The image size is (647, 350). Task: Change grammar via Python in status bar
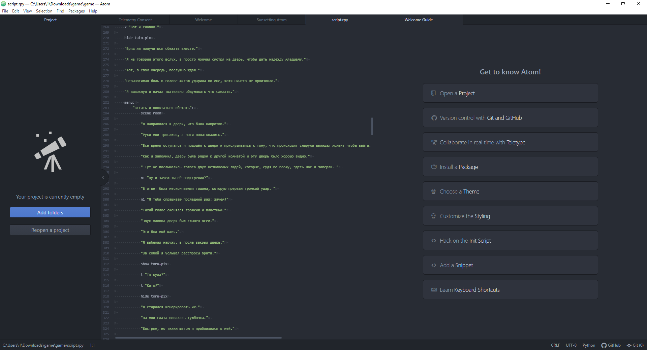point(589,345)
